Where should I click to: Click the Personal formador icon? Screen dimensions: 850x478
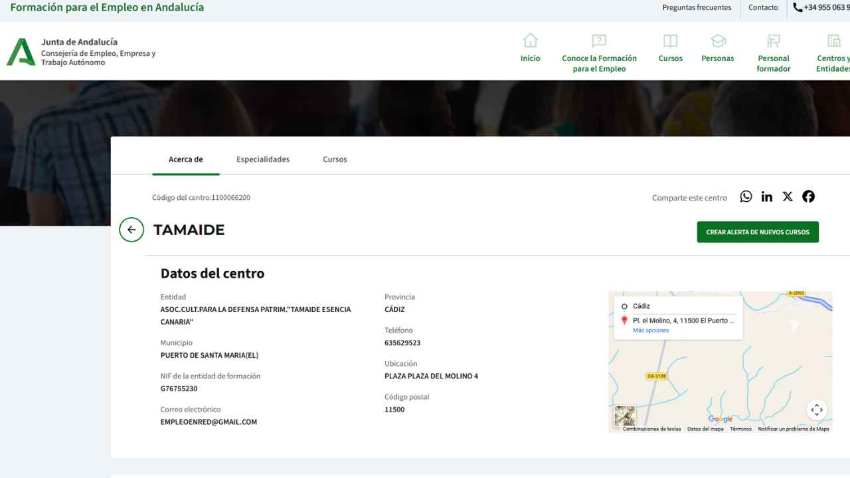tap(774, 40)
